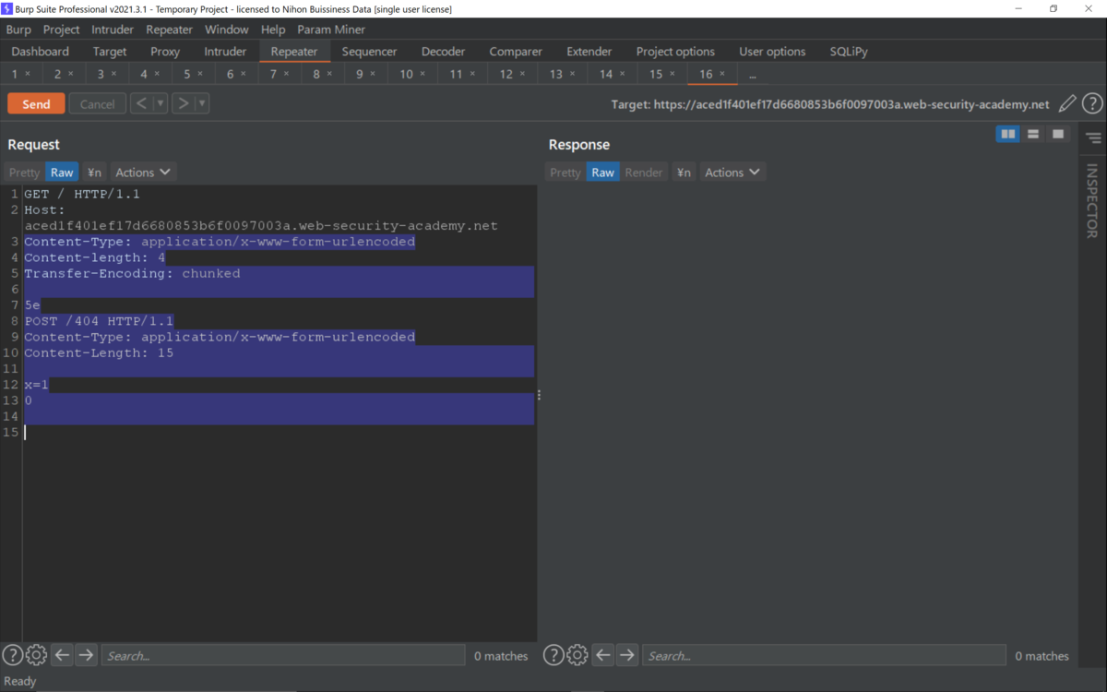
Task: Close Repeater tab 16
Action: click(x=722, y=74)
